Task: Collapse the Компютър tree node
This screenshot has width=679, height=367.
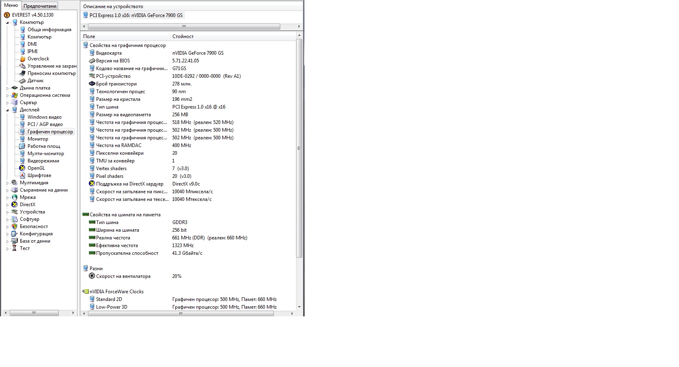Action: pyautogui.click(x=7, y=23)
